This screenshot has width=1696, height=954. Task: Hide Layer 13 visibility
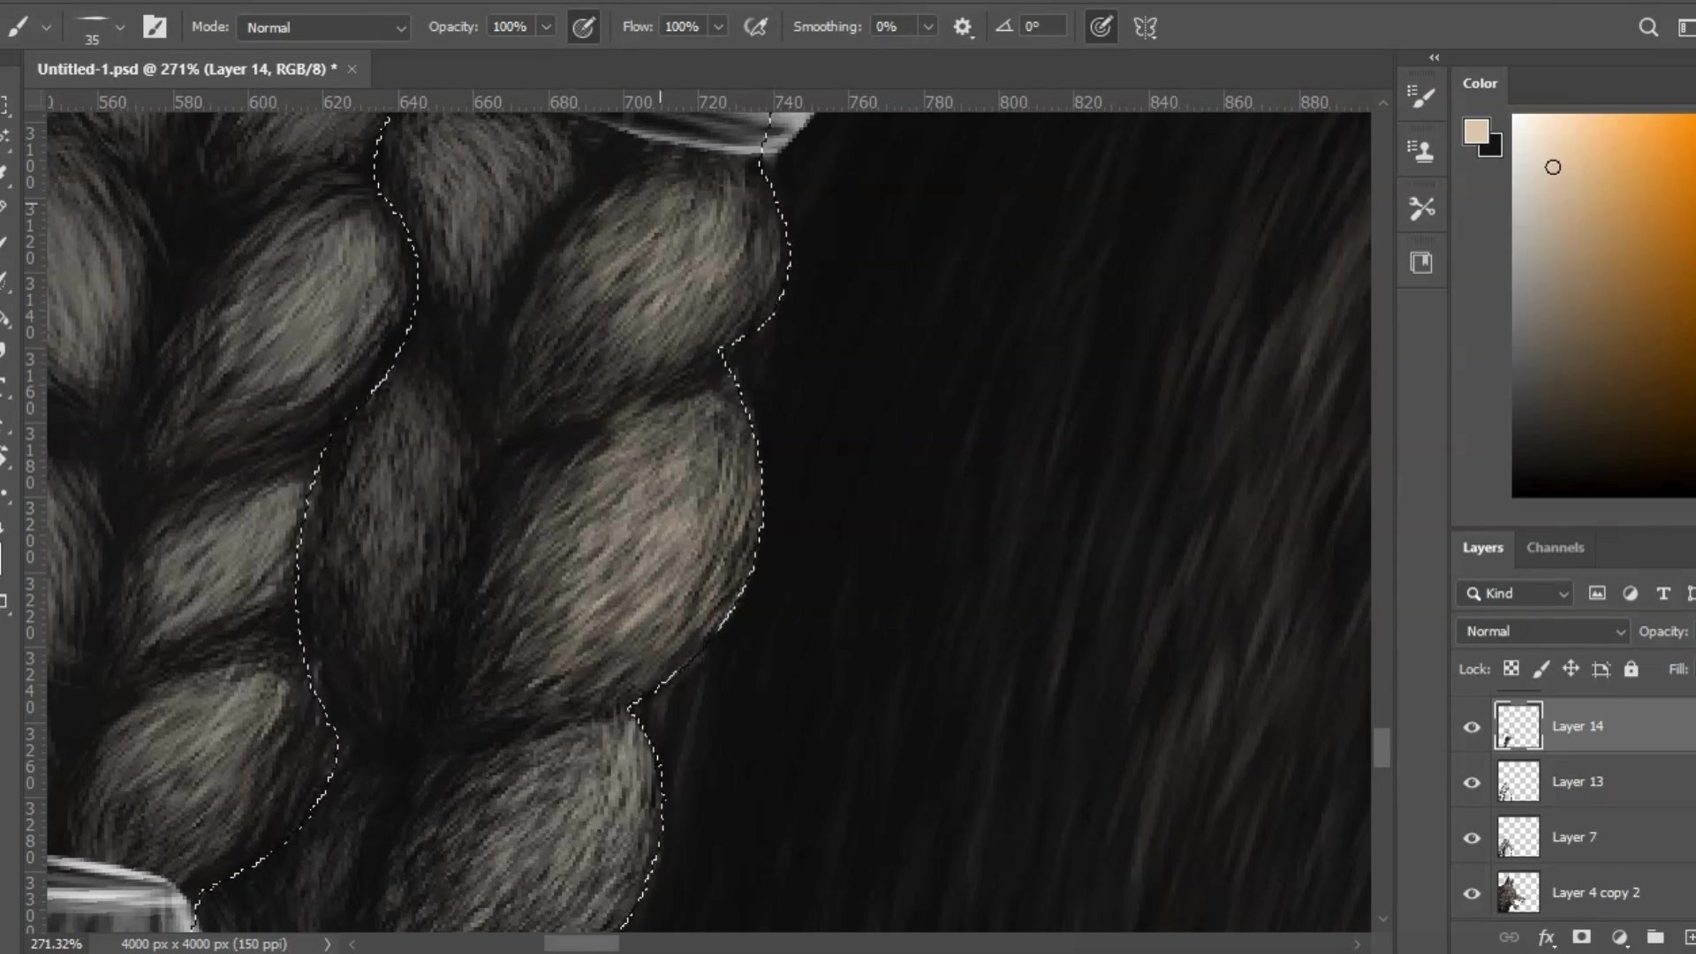(1472, 783)
